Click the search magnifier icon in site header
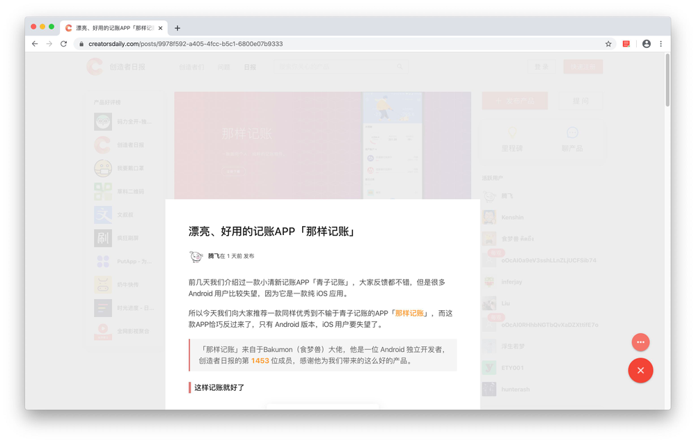 [x=400, y=67]
